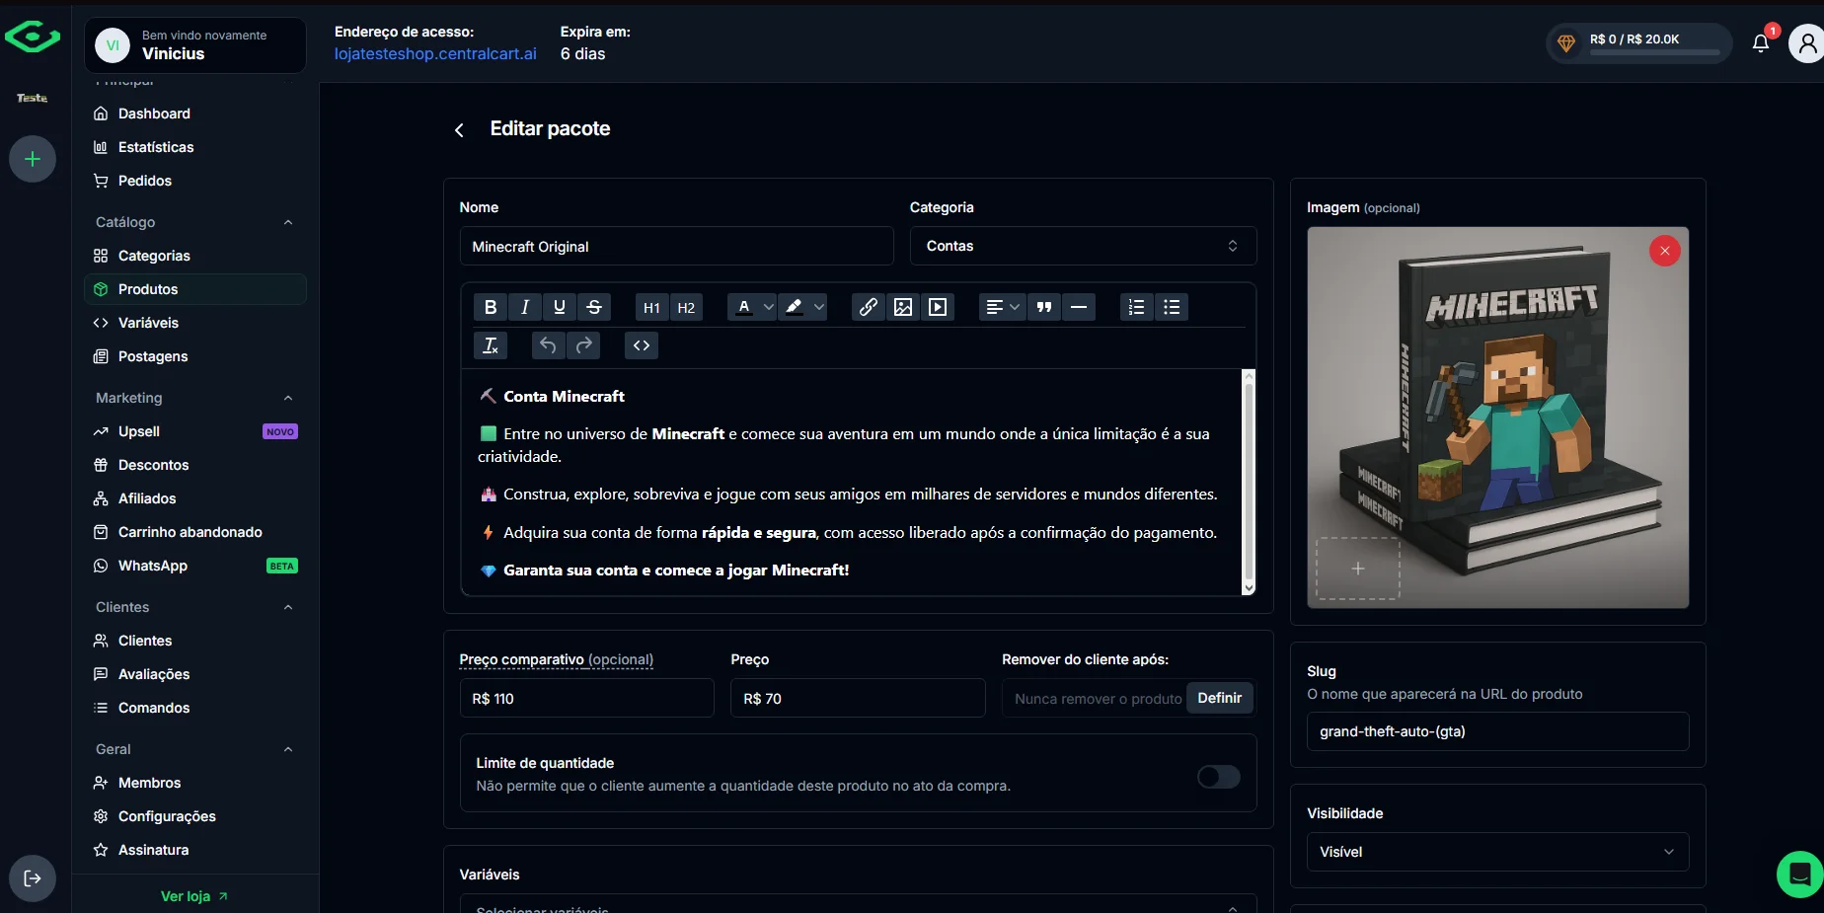
Task: Remove the Minecraft product image
Action: point(1665,251)
